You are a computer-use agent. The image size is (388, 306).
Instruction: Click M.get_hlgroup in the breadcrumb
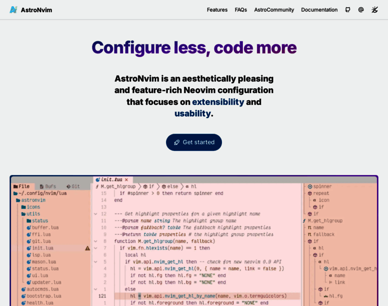(x=116, y=186)
